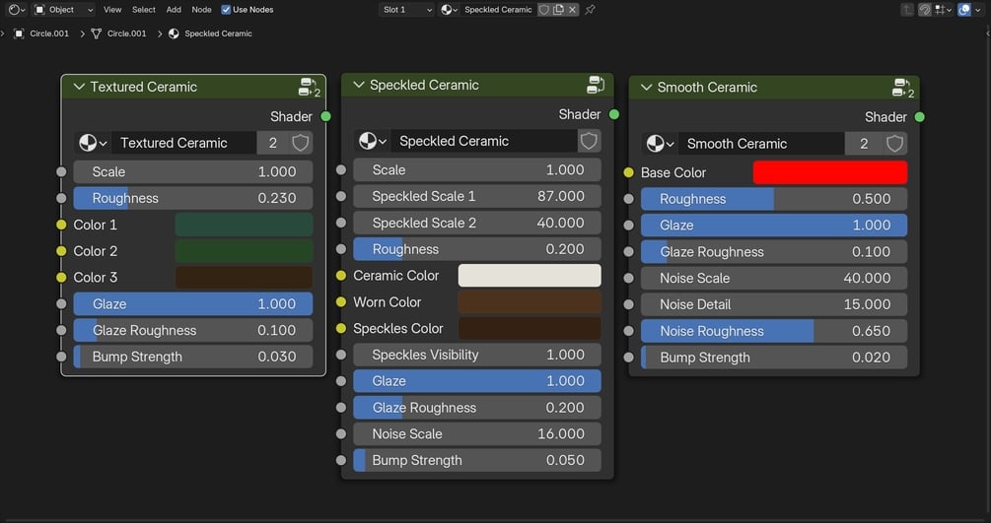Click the node group icon on Speckled Ceramic node

pos(596,85)
